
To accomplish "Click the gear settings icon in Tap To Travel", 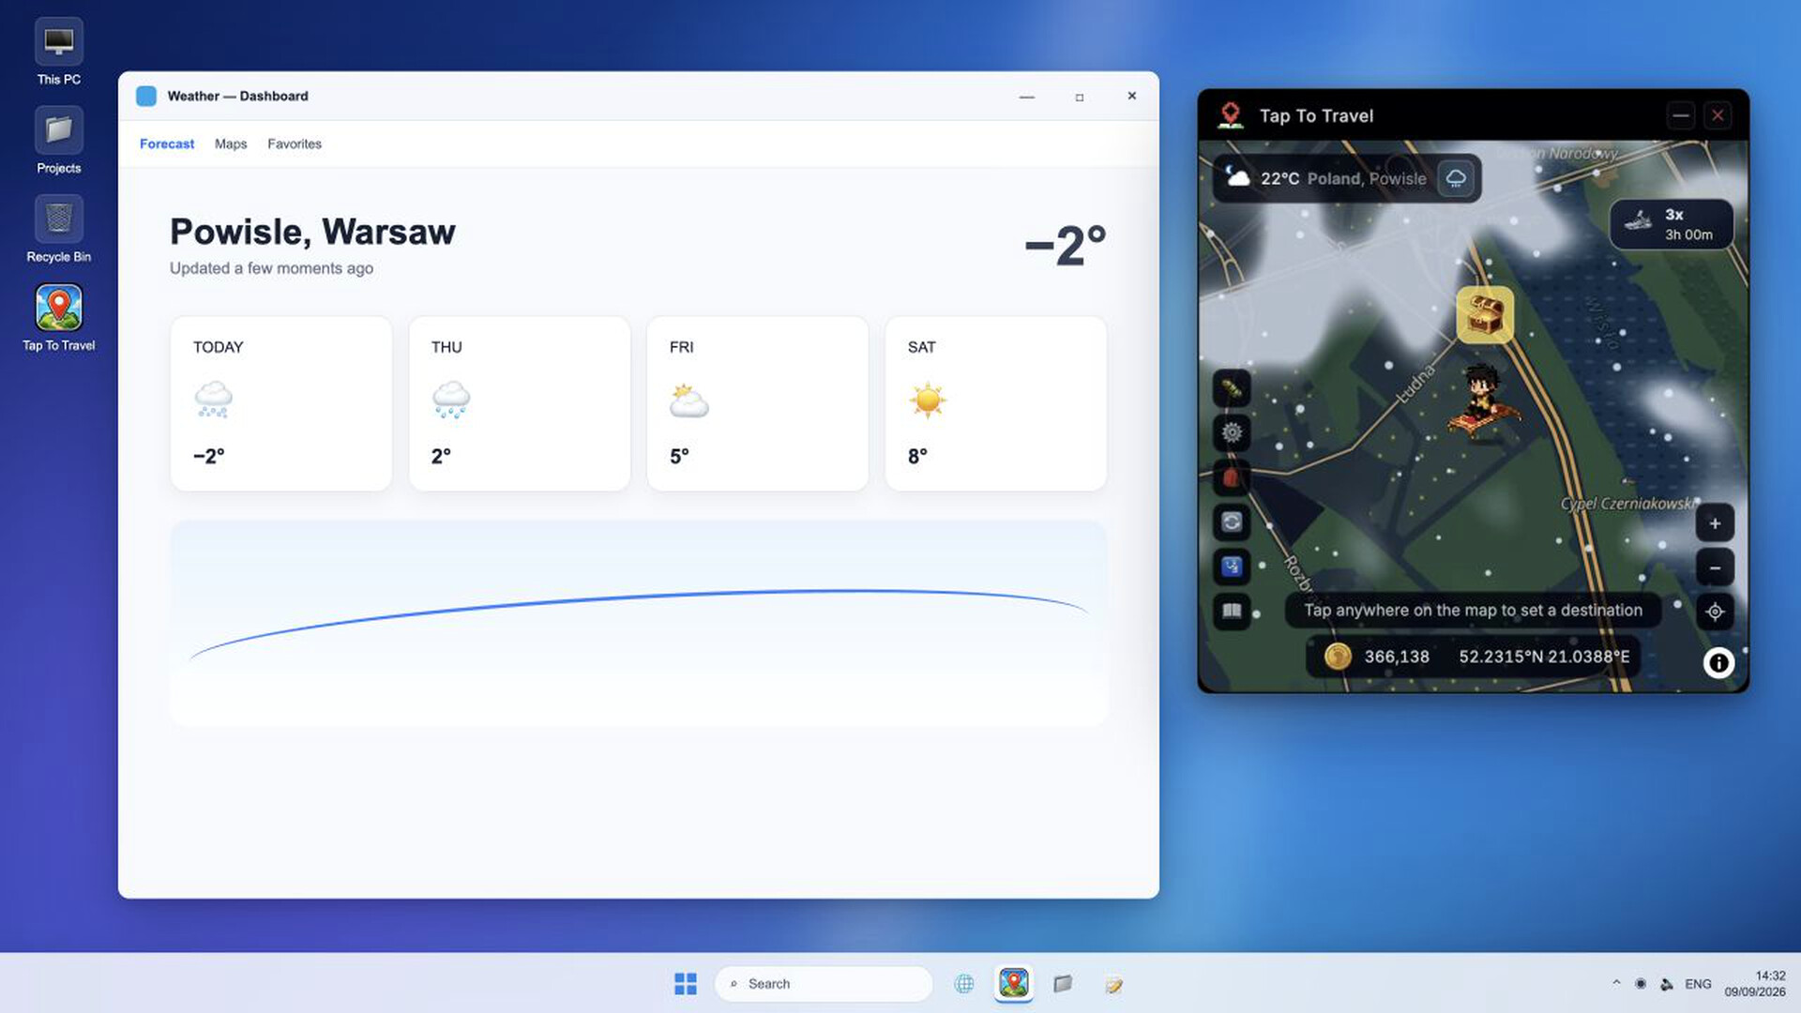I will [1232, 432].
